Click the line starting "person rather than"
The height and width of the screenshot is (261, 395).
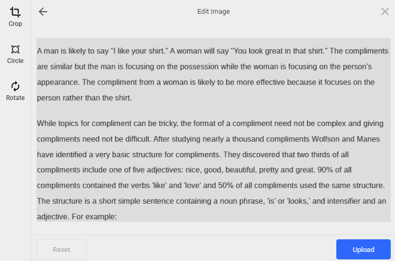(84, 98)
